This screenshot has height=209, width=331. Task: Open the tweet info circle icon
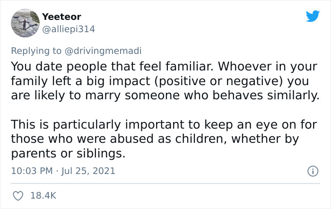coord(312,171)
